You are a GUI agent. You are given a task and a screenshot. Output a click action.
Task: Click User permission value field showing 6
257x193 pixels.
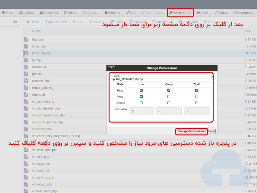tap(141, 111)
